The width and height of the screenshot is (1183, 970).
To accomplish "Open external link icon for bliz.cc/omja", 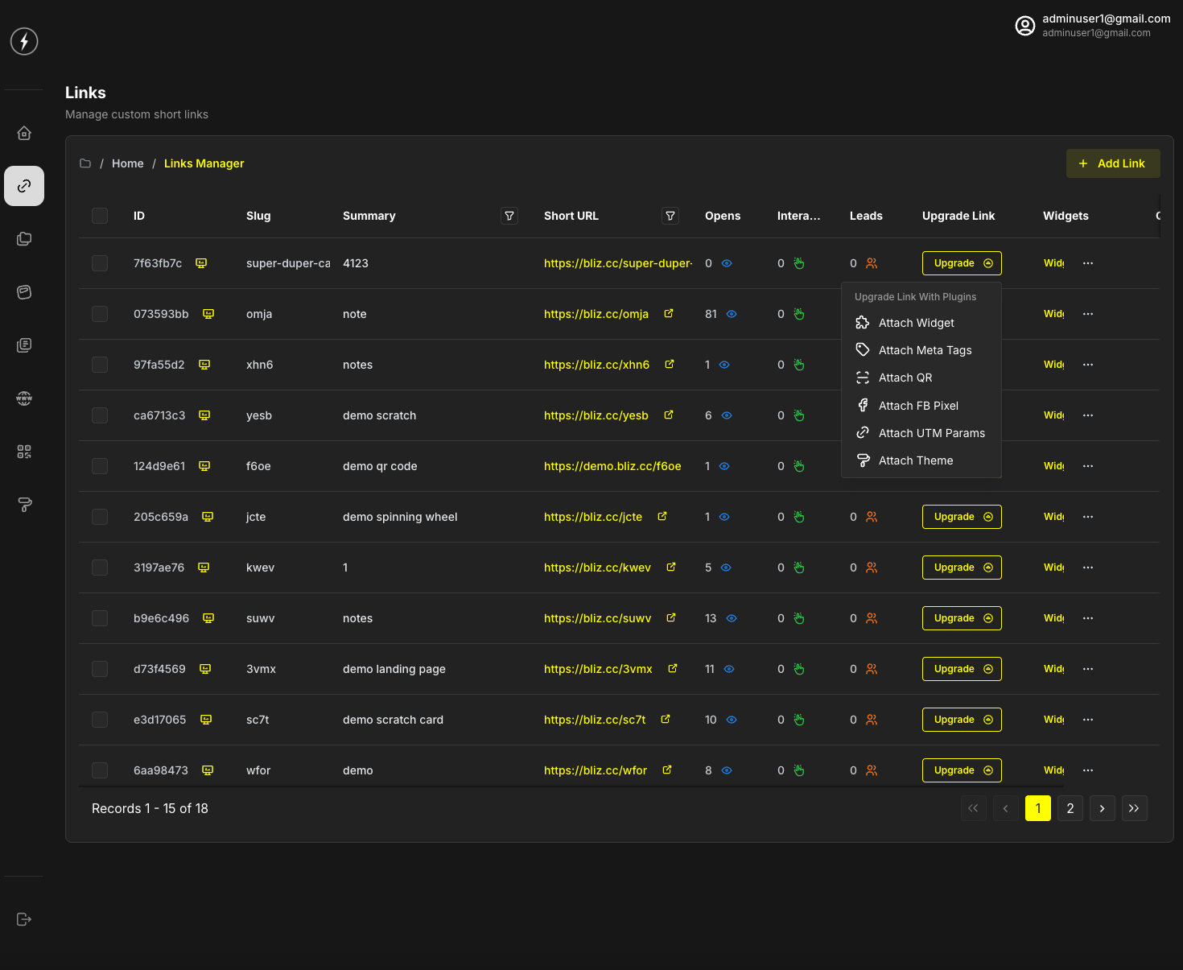I will click(x=669, y=313).
